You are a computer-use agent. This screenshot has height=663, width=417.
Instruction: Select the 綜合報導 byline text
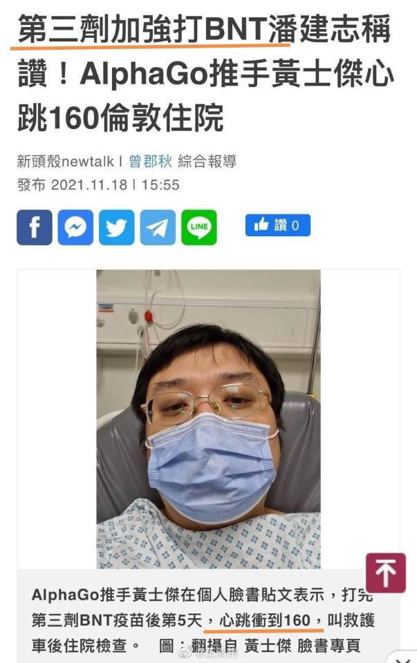207,161
